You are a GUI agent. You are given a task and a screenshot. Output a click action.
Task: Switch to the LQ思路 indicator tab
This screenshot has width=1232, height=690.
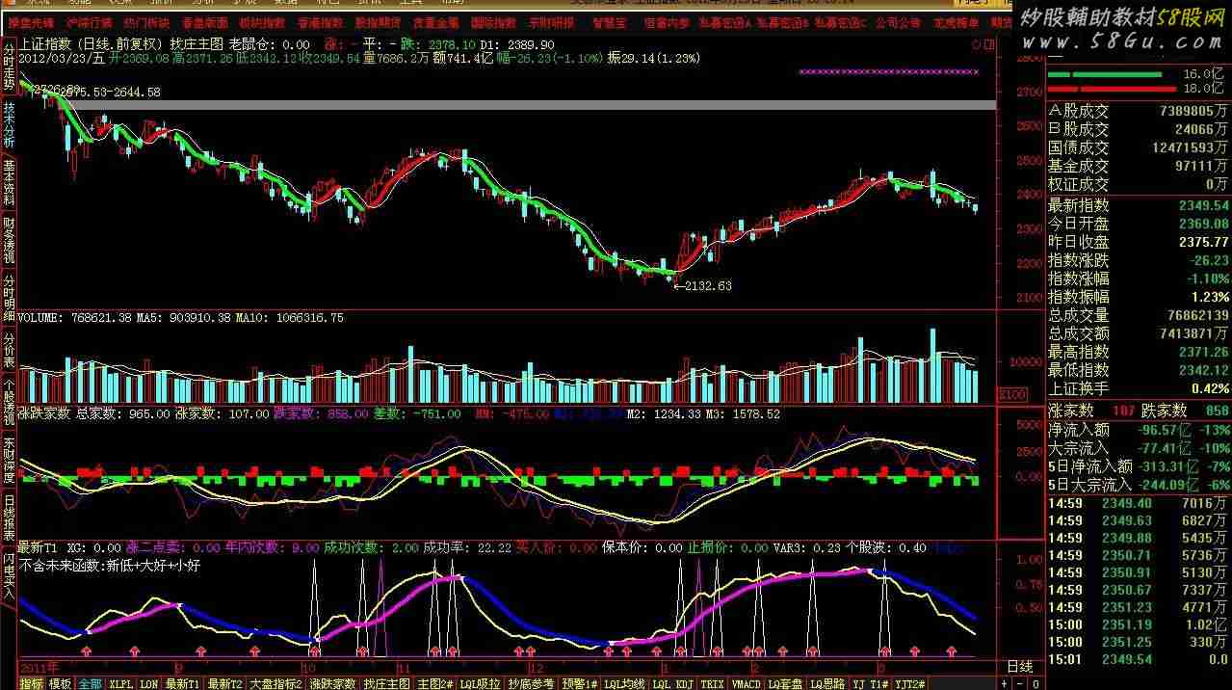pyautogui.click(x=827, y=683)
